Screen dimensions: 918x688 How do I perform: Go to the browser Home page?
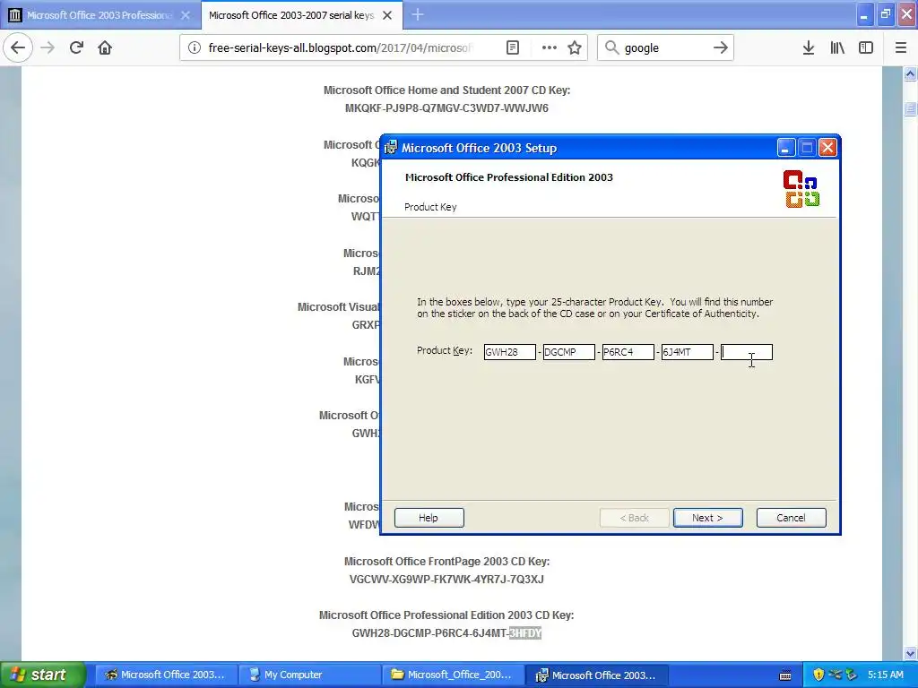[105, 47]
